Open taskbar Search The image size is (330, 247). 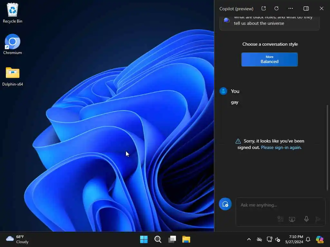pyautogui.click(x=158, y=239)
